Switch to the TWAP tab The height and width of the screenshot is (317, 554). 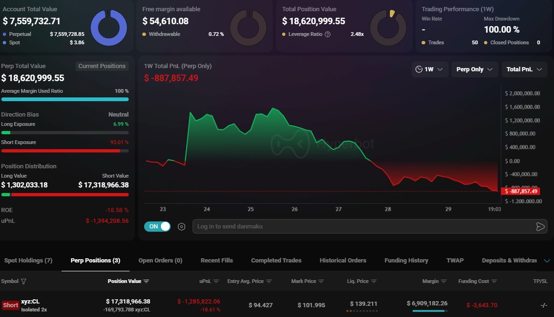point(455,261)
